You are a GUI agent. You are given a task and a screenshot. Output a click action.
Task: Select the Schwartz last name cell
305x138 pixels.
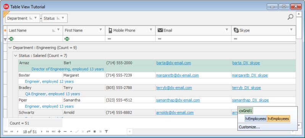click(40, 113)
